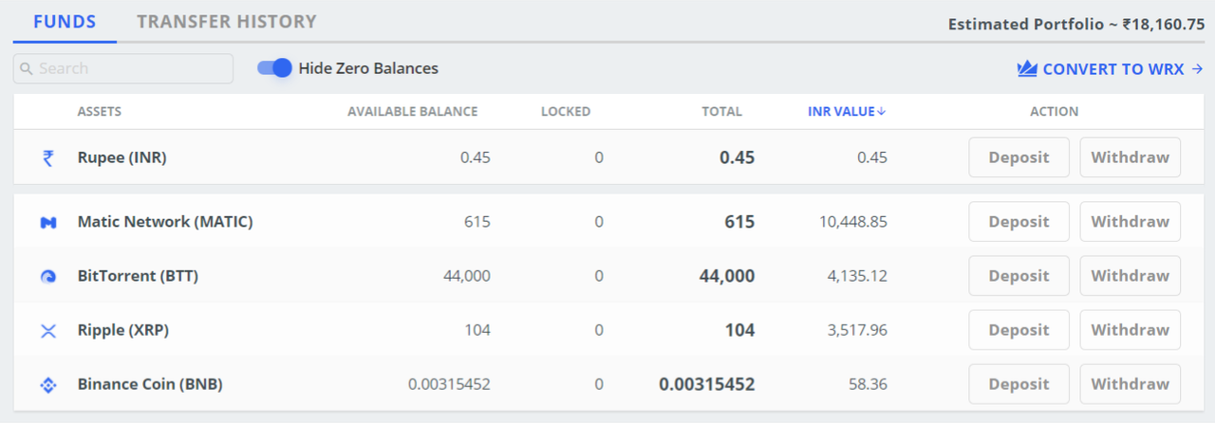Click the 3,517.96 INR value for XRP
This screenshot has width=1215, height=423.
coord(858,330)
